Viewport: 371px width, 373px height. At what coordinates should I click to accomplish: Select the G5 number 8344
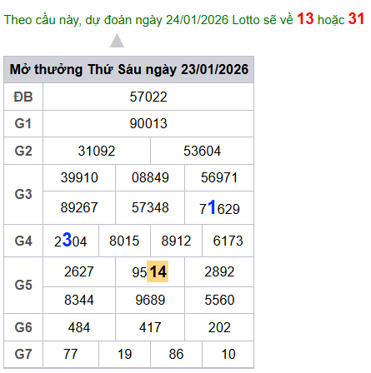pyautogui.click(x=79, y=300)
